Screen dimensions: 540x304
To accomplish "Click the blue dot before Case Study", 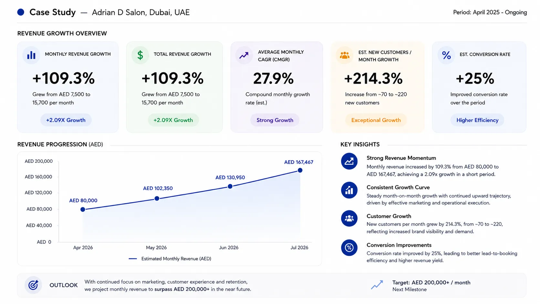I will [21, 12].
